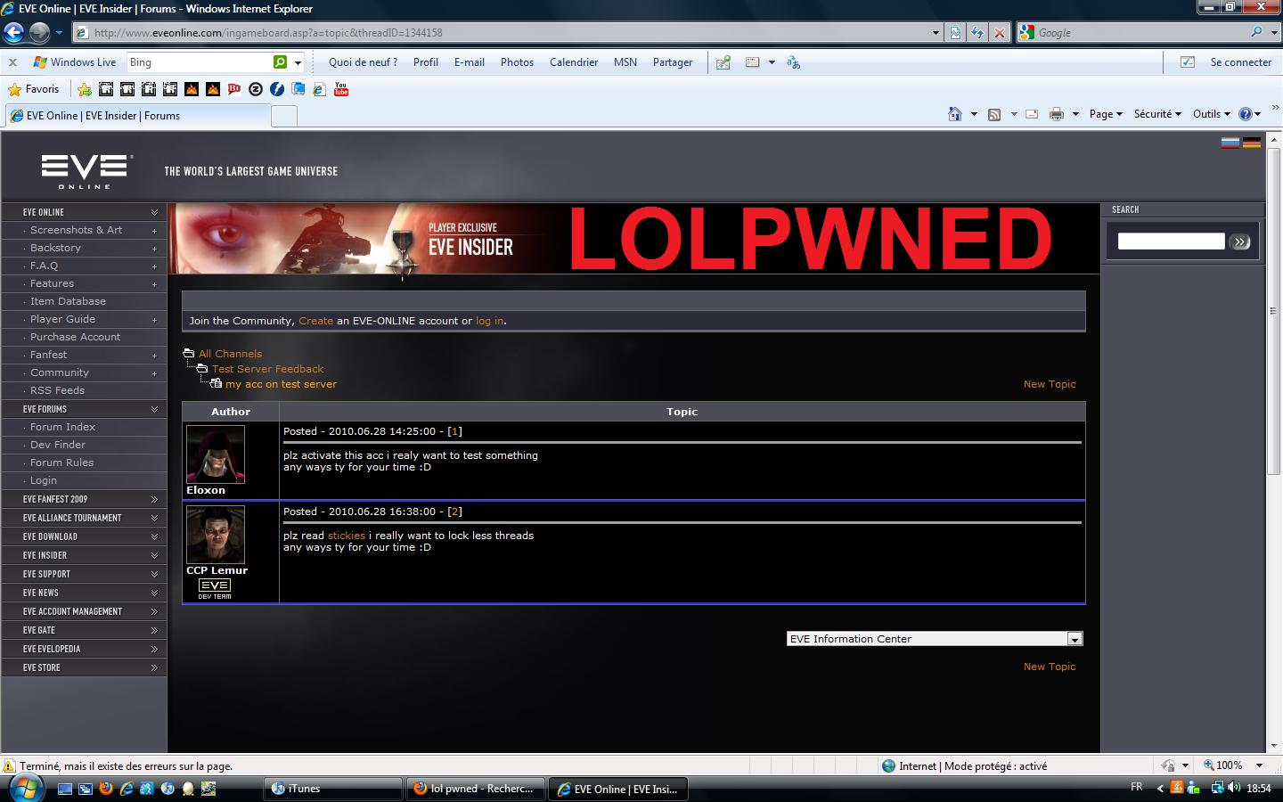Screen dimensions: 1283x802
Task: Click the RSS feeds icon in command bar
Action: coord(994,114)
